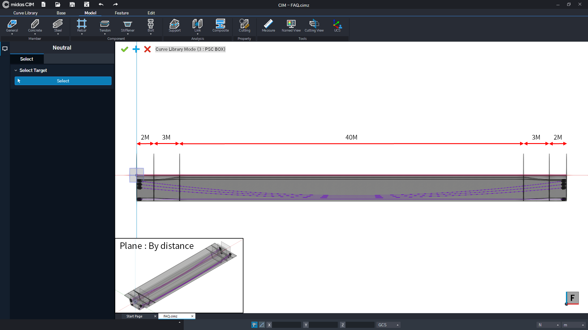This screenshot has height=330, width=588.
Task: Collapse the Select Target section
Action: click(16, 70)
